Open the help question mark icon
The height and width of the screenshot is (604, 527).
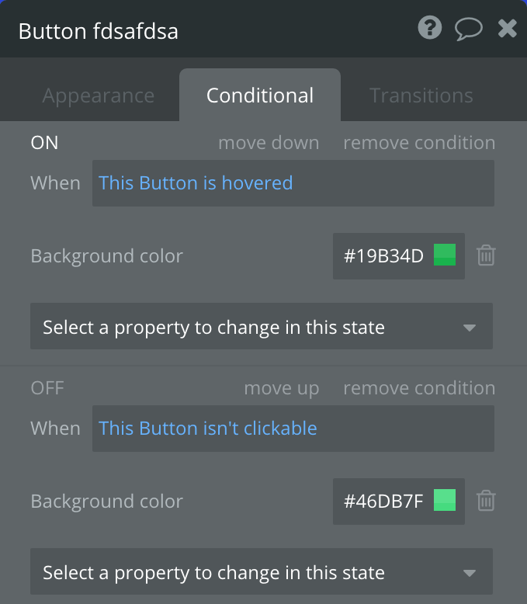pos(429,29)
